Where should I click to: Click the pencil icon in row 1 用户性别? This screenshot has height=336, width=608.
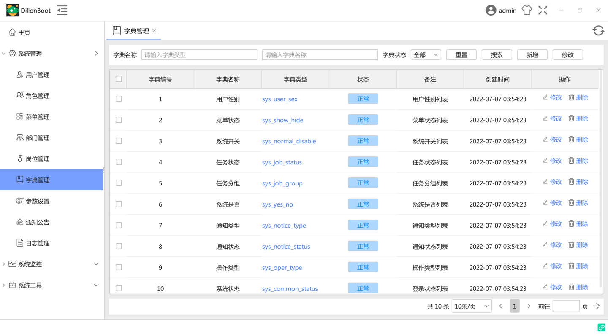pyautogui.click(x=545, y=97)
